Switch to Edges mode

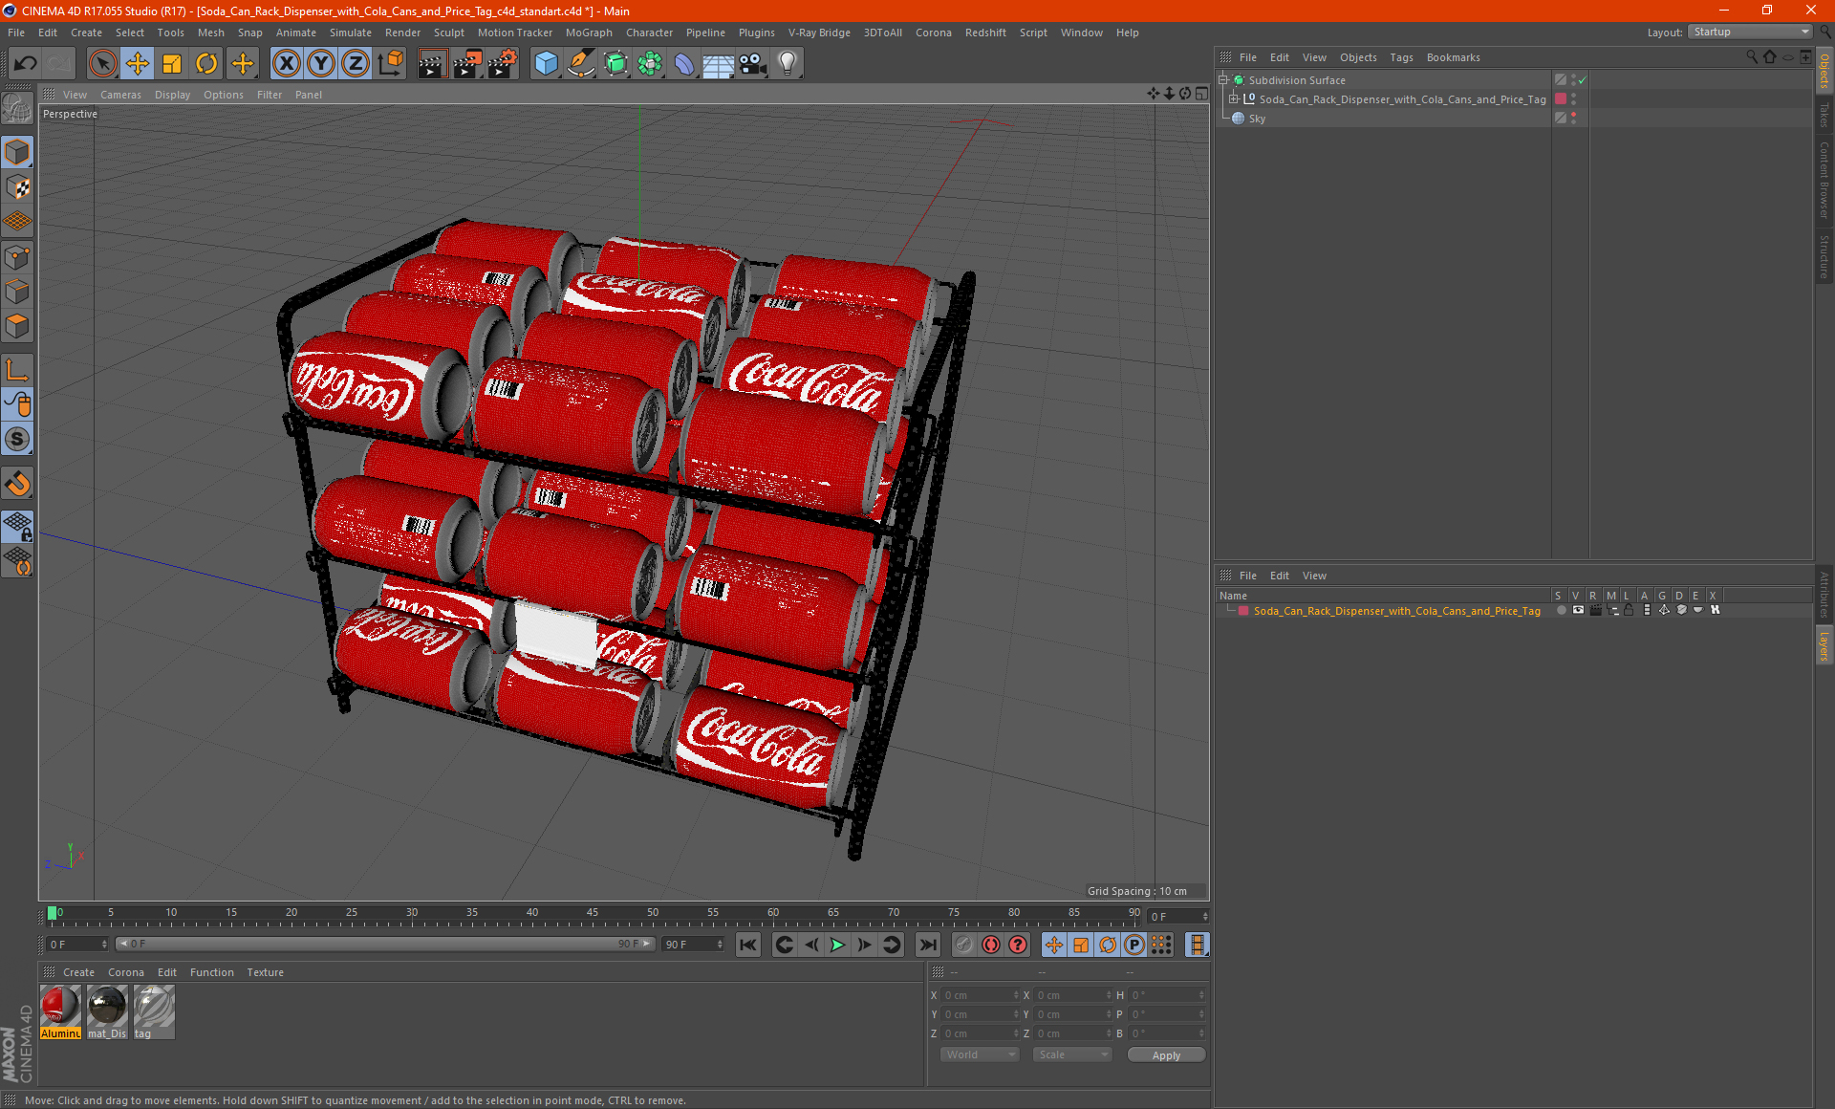(17, 292)
